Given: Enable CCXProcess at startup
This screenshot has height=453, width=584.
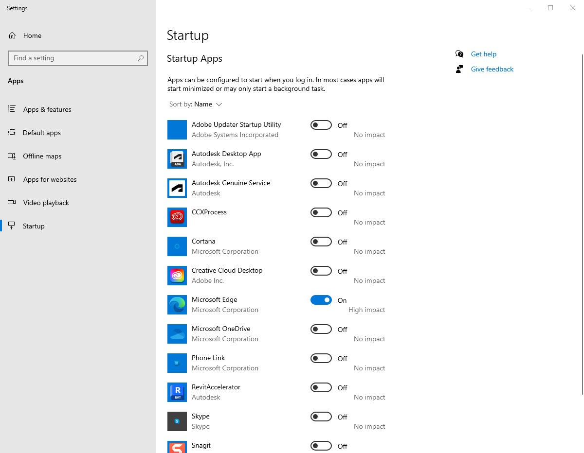Looking at the screenshot, I should pyautogui.click(x=321, y=212).
